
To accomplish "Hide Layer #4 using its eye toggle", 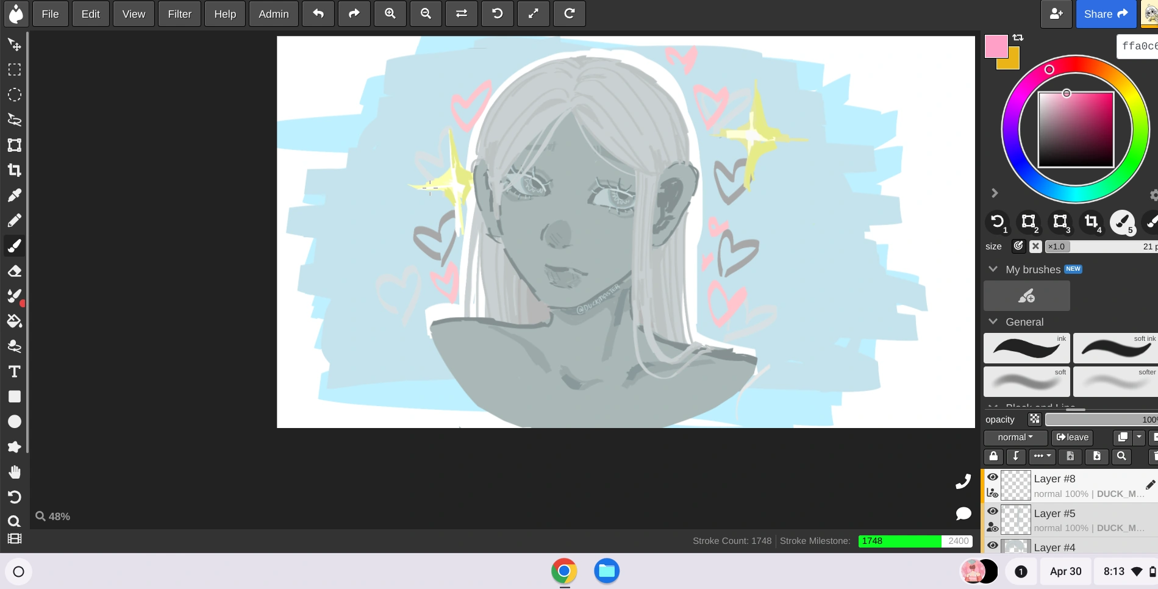I will (993, 546).
